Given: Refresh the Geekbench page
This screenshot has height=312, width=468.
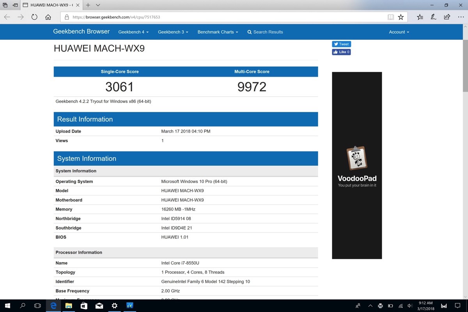Looking at the screenshot, I should 34,17.
